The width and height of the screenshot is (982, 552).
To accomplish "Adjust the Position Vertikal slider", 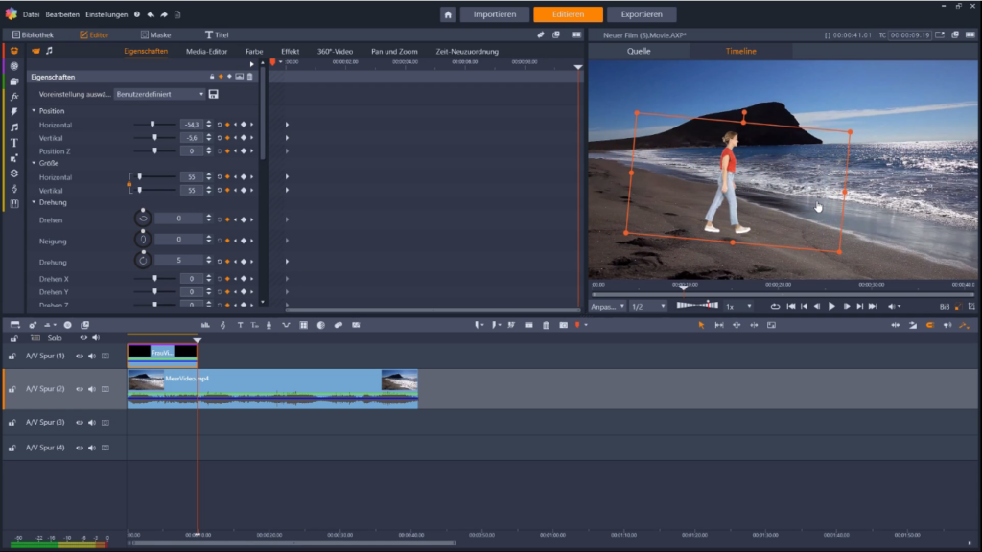I will coord(154,138).
